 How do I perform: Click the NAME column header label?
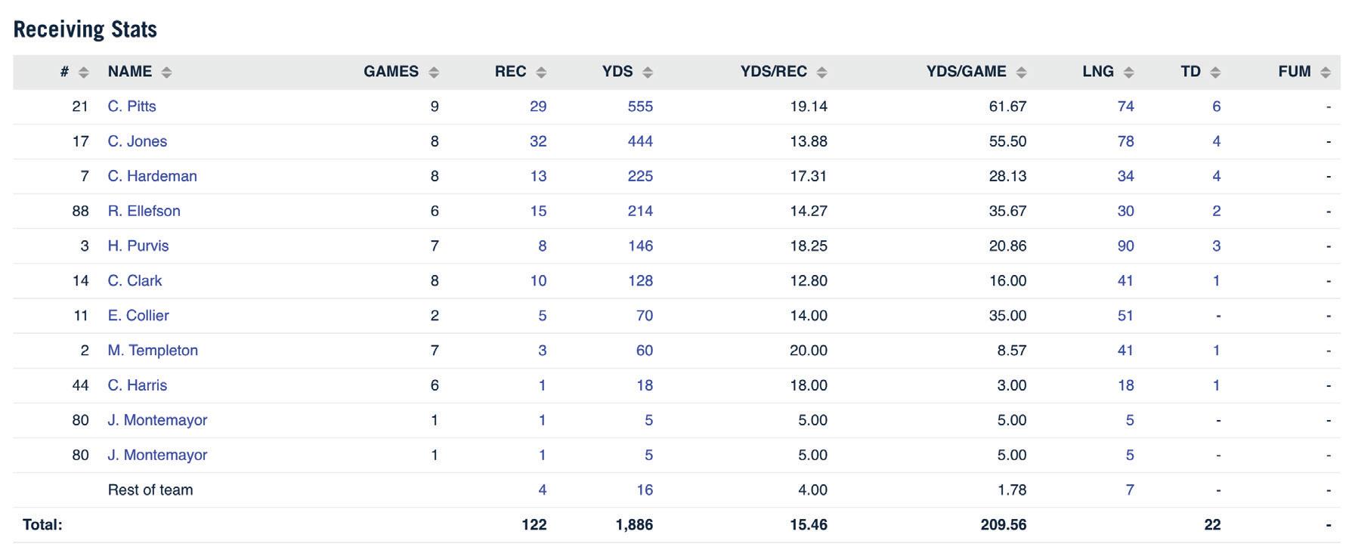130,72
